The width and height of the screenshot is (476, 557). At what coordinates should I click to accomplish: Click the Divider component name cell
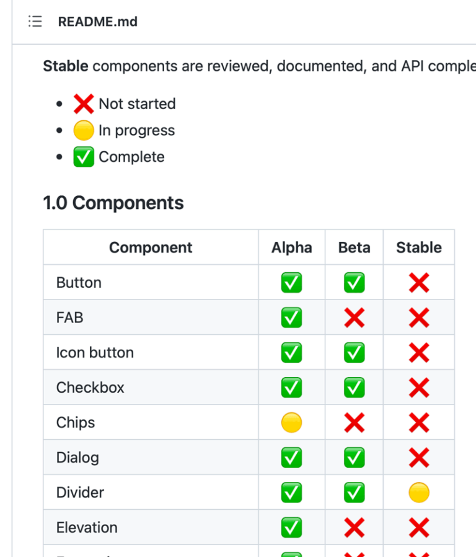coord(80,492)
